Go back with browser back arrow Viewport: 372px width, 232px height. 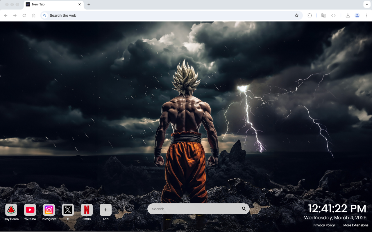[x=6, y=15]
